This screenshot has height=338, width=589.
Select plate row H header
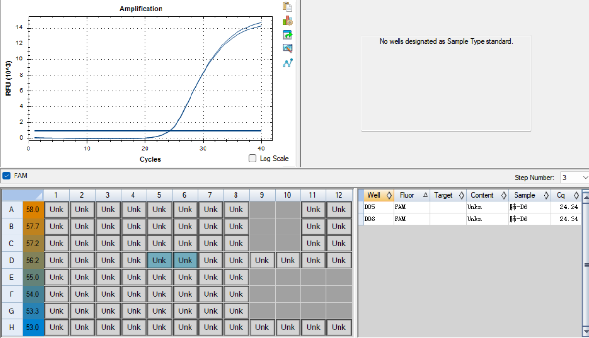click(x=12, y=327)
